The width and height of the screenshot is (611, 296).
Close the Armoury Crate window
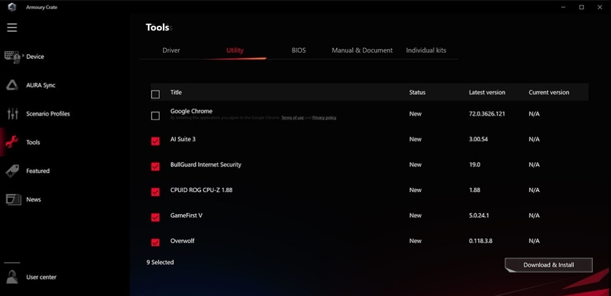pyautogui.click(x=600, y=7)
